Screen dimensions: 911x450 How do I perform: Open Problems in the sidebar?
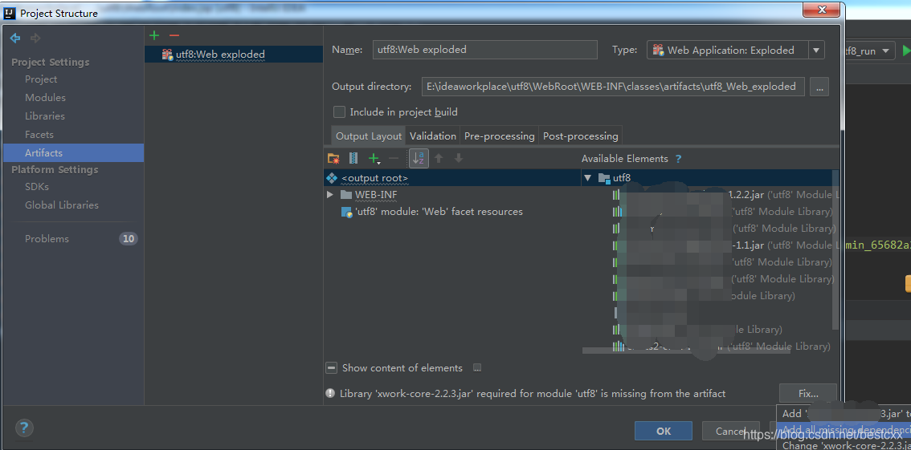point(47,239)
